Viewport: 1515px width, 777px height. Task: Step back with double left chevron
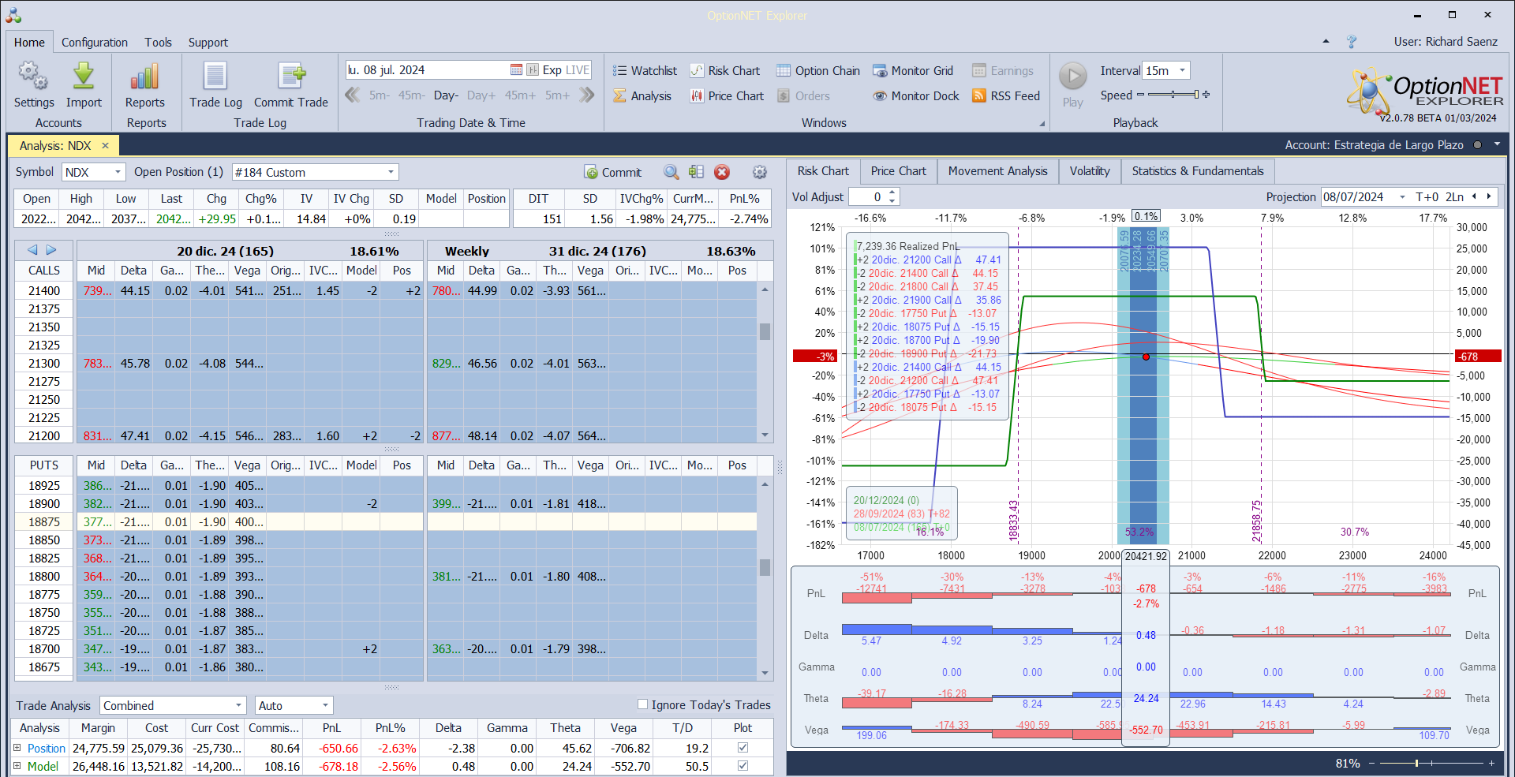(x=353, y=95)
